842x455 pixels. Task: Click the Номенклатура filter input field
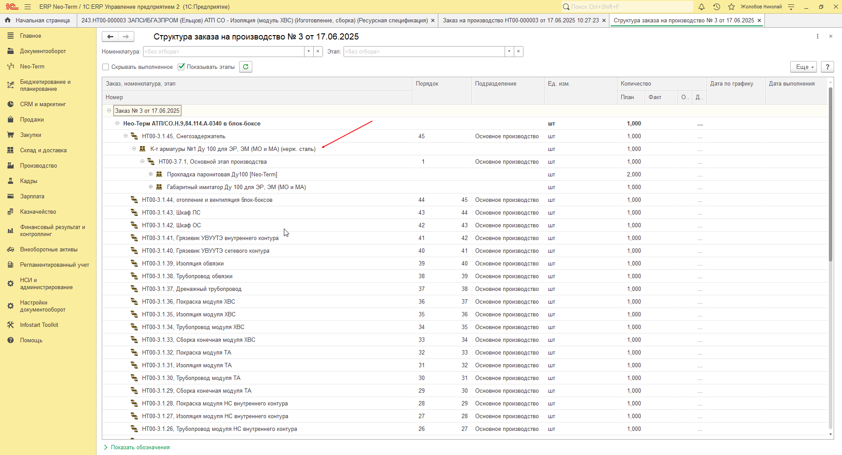coord(224,52)
